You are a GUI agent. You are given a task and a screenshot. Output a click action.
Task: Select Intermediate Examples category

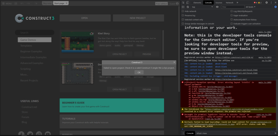[x=33, y=57]
